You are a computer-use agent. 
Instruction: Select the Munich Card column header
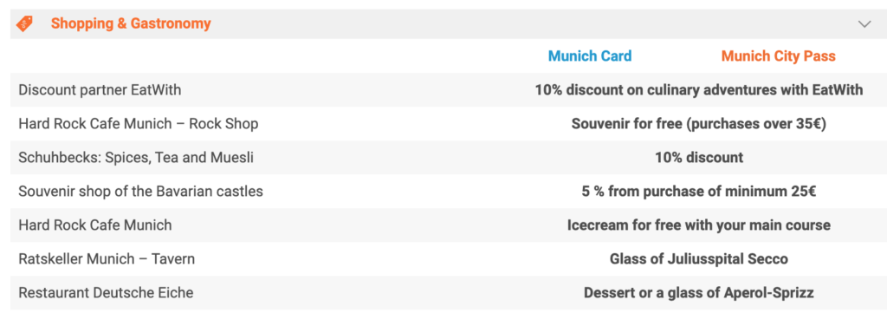(x=589, y=56)
